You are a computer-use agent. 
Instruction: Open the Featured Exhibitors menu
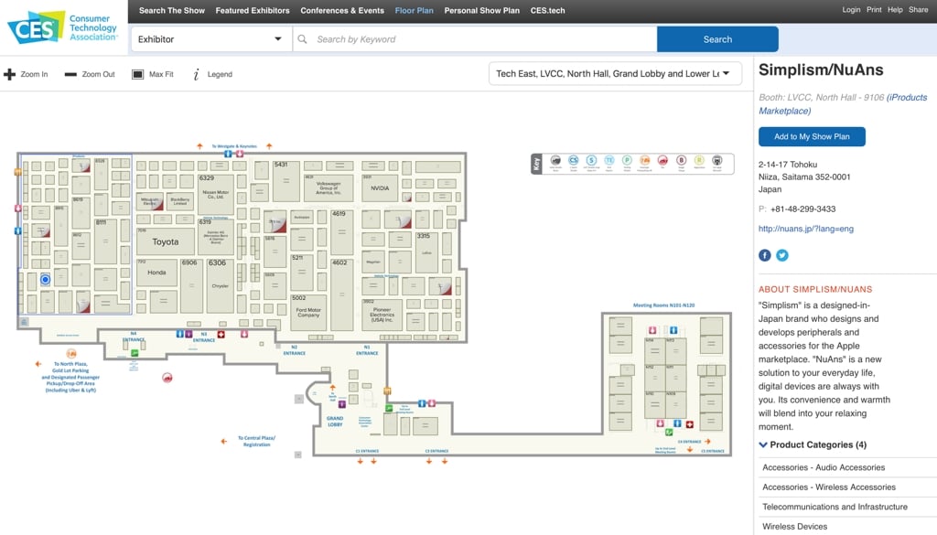coord(253,11)
